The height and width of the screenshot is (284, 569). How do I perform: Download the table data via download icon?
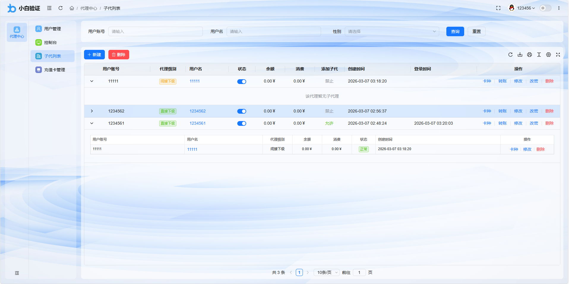(x=520, y=55)
